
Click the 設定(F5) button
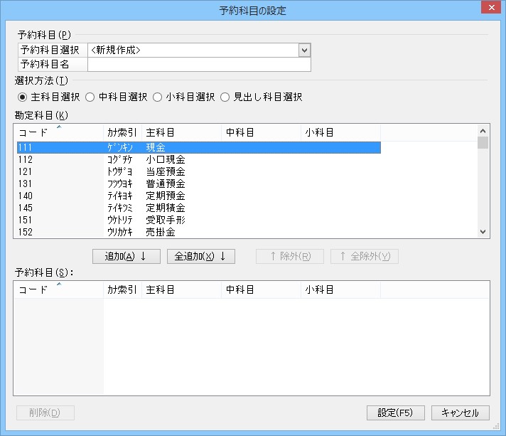tap(395, 413)
